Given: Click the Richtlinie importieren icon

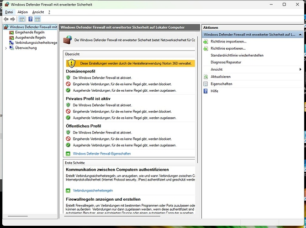Looking at the screenshot, I should (x=206, y=41).
